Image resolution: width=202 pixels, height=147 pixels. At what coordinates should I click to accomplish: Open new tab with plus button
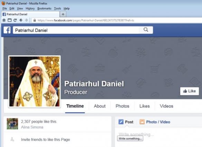[63, 14]
